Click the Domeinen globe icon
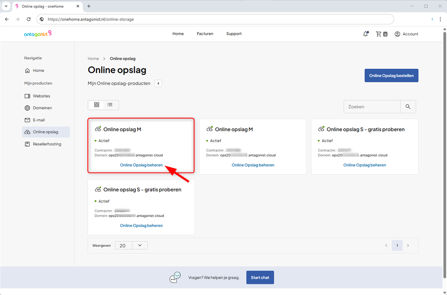Screen dimensions: 447x295 (27, 108)
